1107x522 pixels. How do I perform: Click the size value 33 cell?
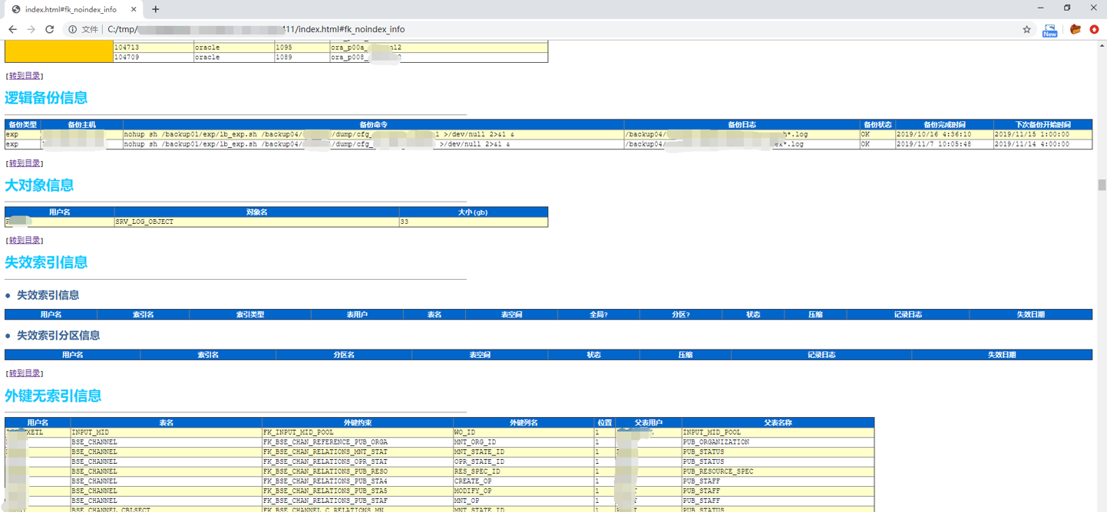(x=473, y=222)
